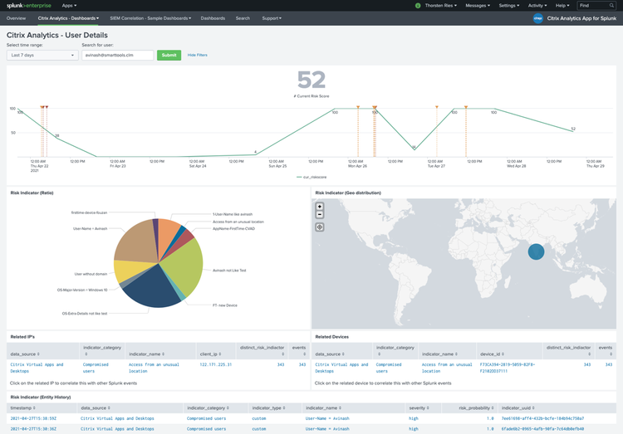Click the green Submit button
The height and width of the screenshot is (434, 623).
(169, 56)
